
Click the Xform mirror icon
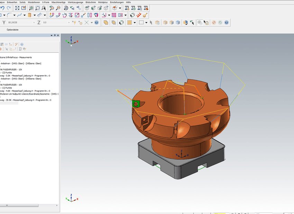(71, 15)
